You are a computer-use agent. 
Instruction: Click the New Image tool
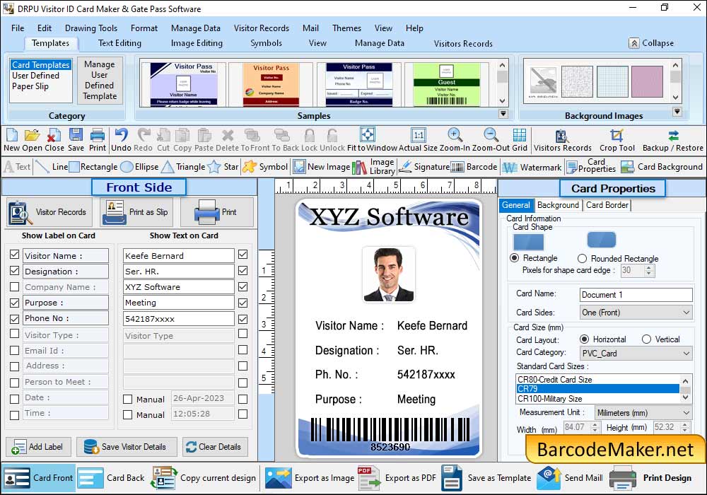(x=322, y=167)
